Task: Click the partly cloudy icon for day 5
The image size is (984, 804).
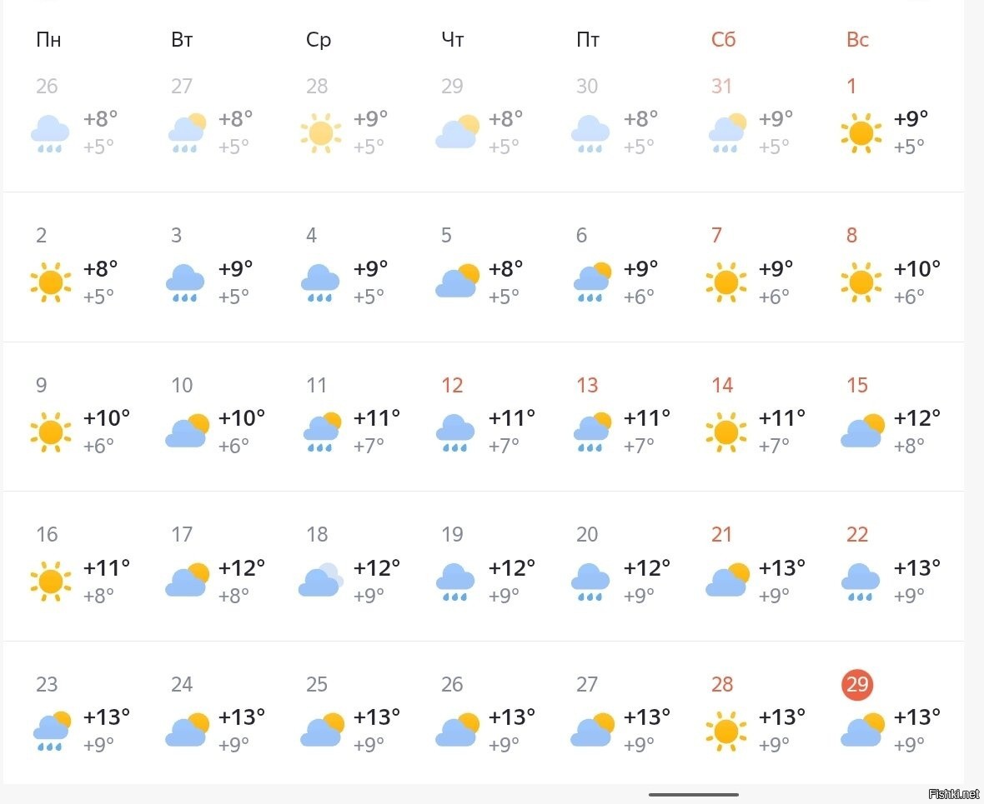Action: 457,281
